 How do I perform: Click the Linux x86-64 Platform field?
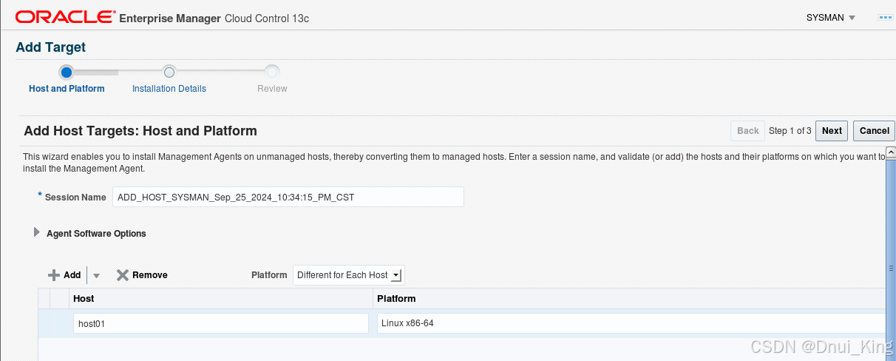[631, 323]
